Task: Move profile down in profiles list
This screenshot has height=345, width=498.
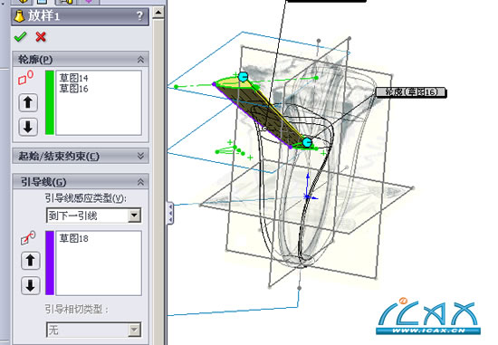Action: (28, 127)
